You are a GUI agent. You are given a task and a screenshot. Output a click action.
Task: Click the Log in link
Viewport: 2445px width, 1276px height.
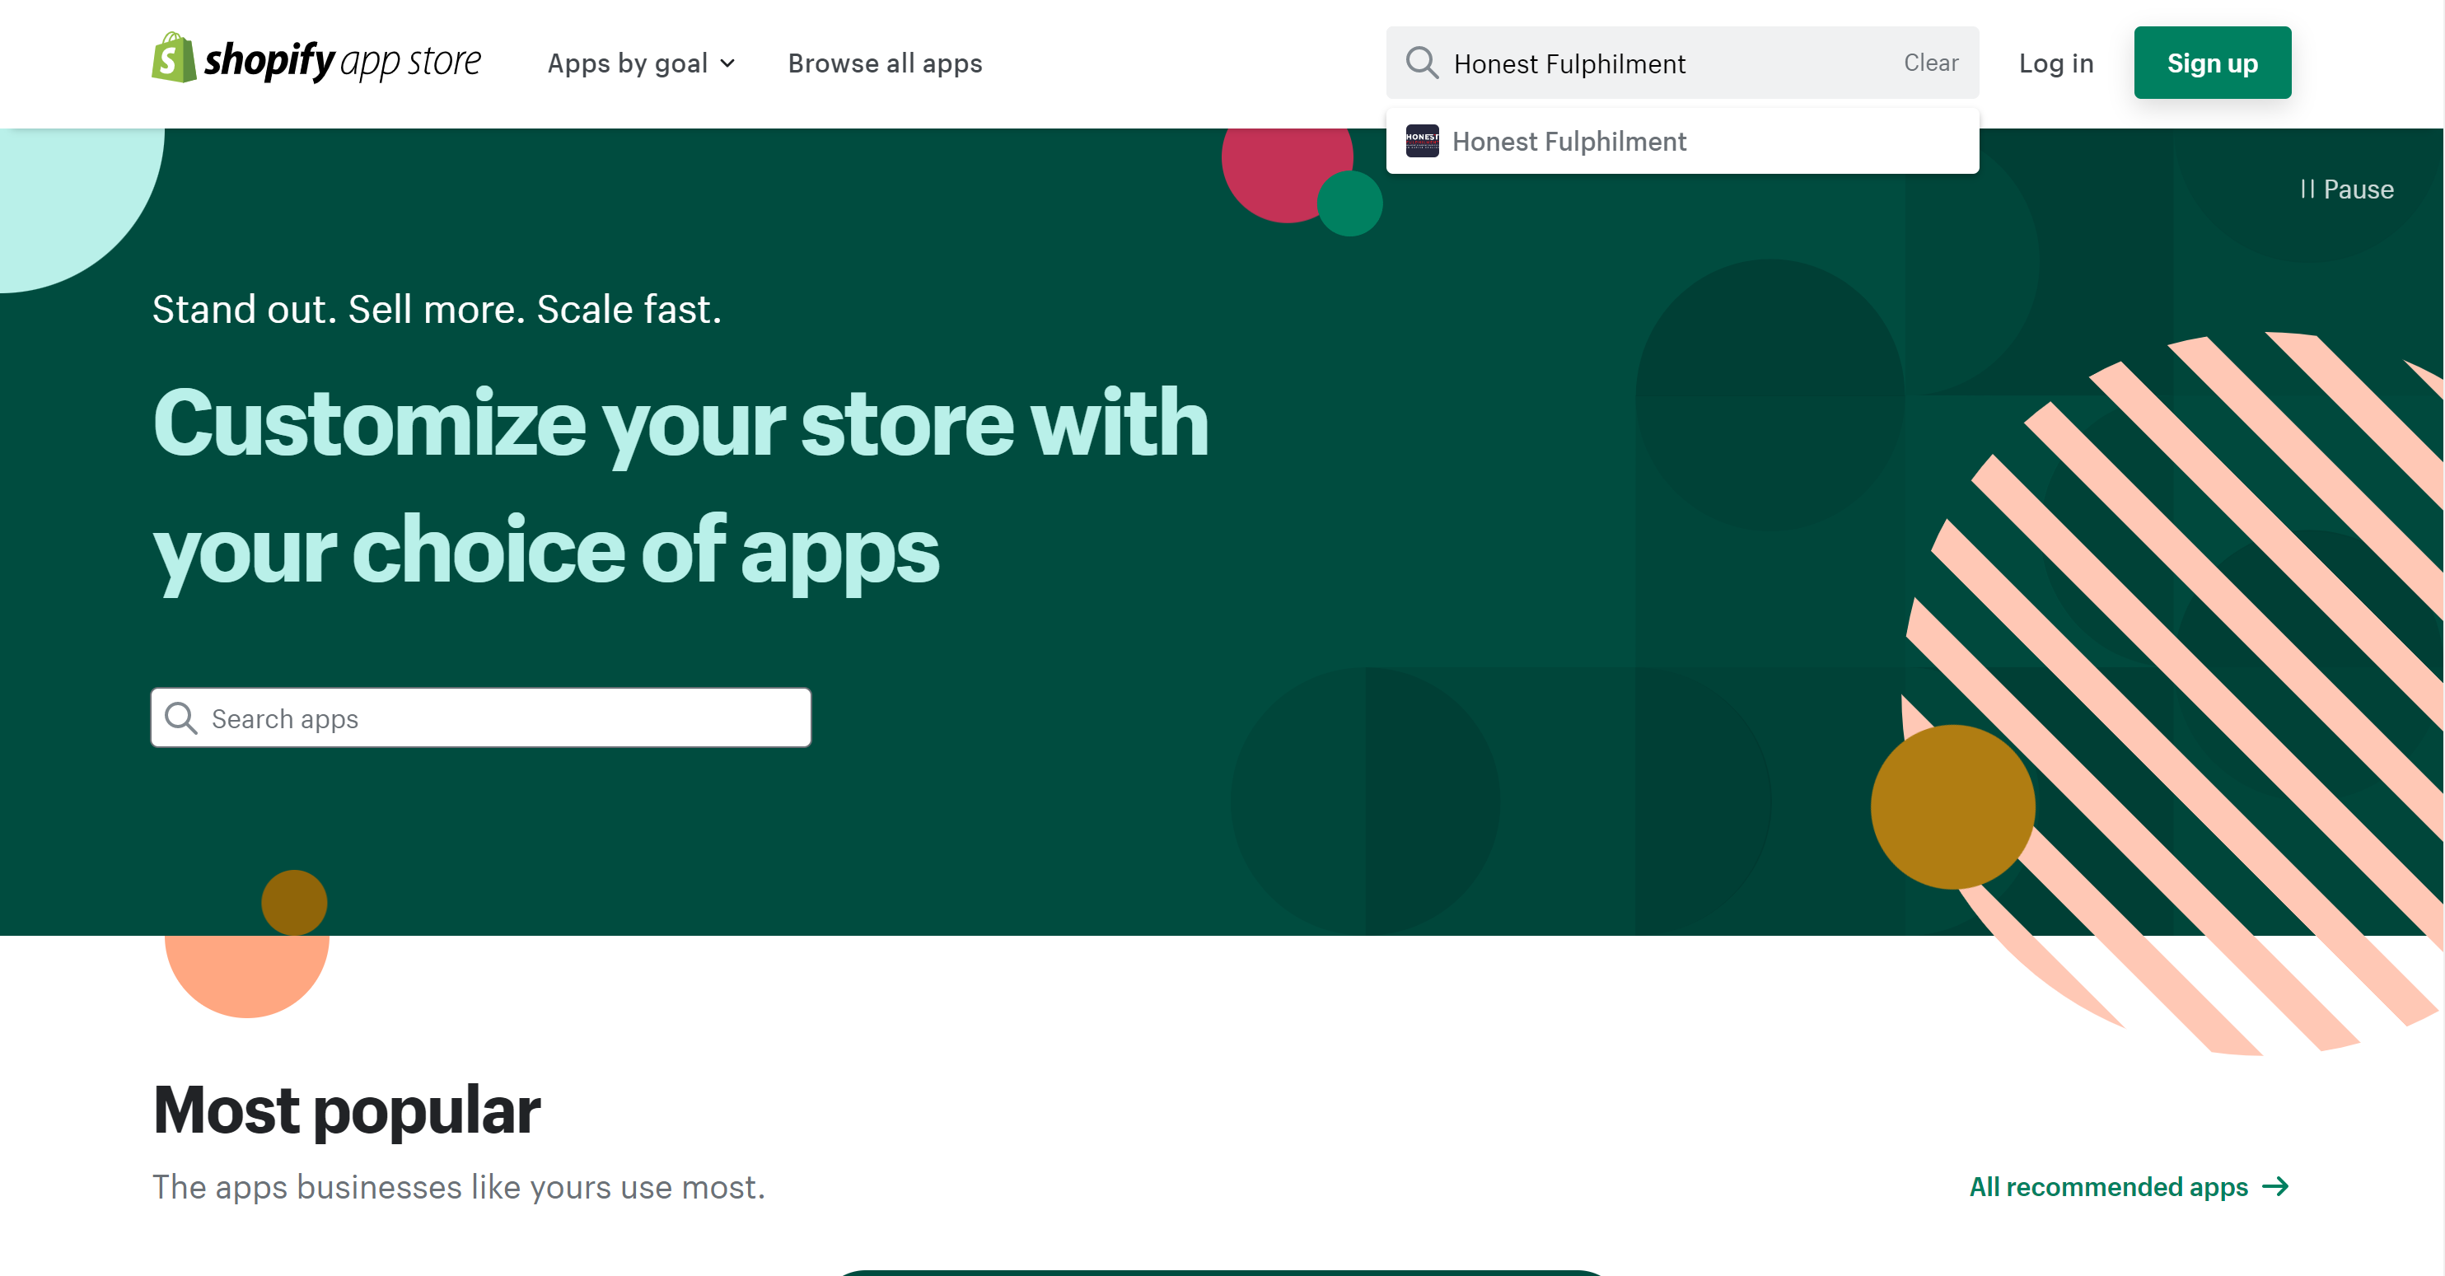pyautogui.click(x=2056, y=63)
